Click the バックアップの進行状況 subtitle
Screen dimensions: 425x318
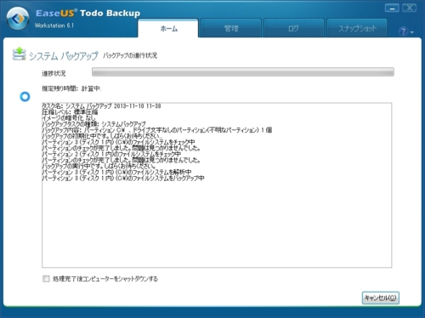click(x=130, y=55)
